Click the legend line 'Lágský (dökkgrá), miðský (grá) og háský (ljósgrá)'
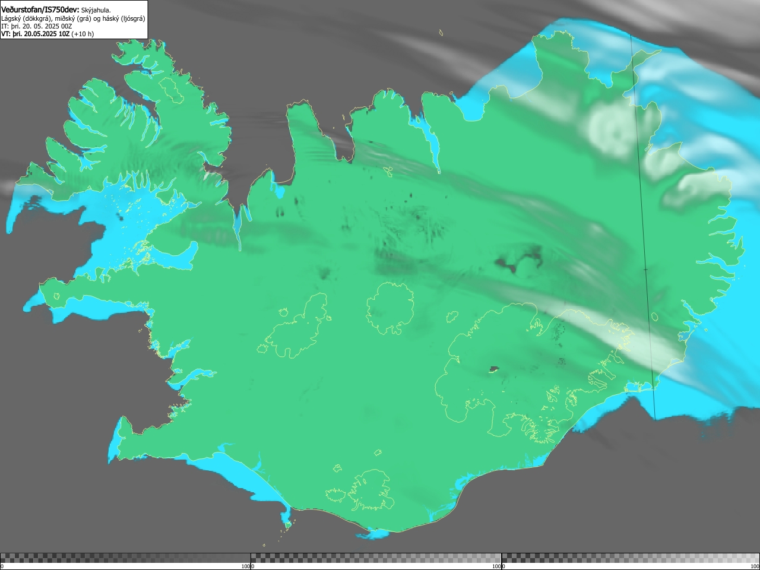The width and height of the screenshot is (760, 570). (73, 18)
